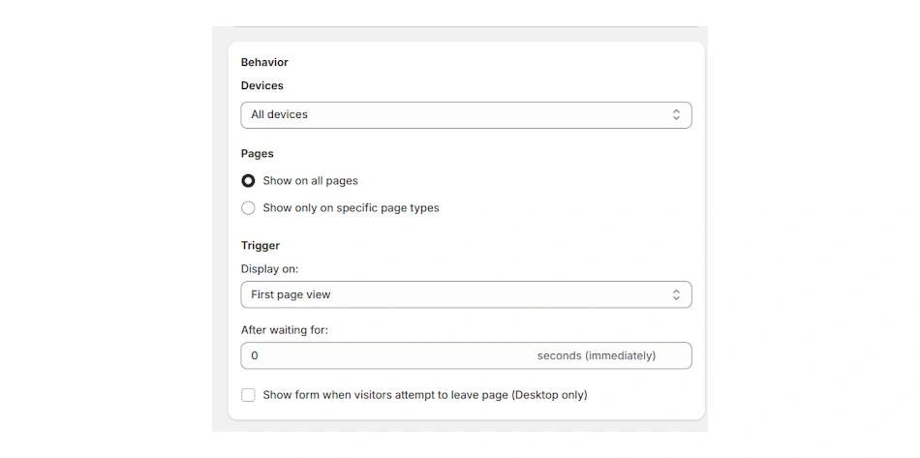Click the chevron arrows on All devices select

pos(676,114)
